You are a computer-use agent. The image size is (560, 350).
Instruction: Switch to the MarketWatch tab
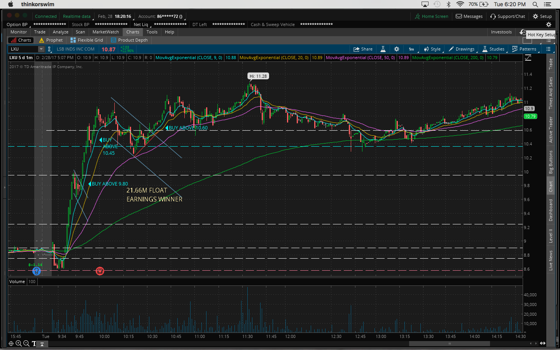click(x=106, y=32)
